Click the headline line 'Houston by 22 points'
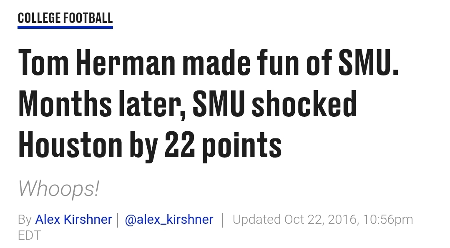 point(150,145)
